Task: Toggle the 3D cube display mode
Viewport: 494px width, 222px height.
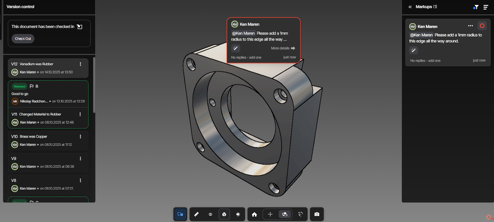Action: (224, 214)
